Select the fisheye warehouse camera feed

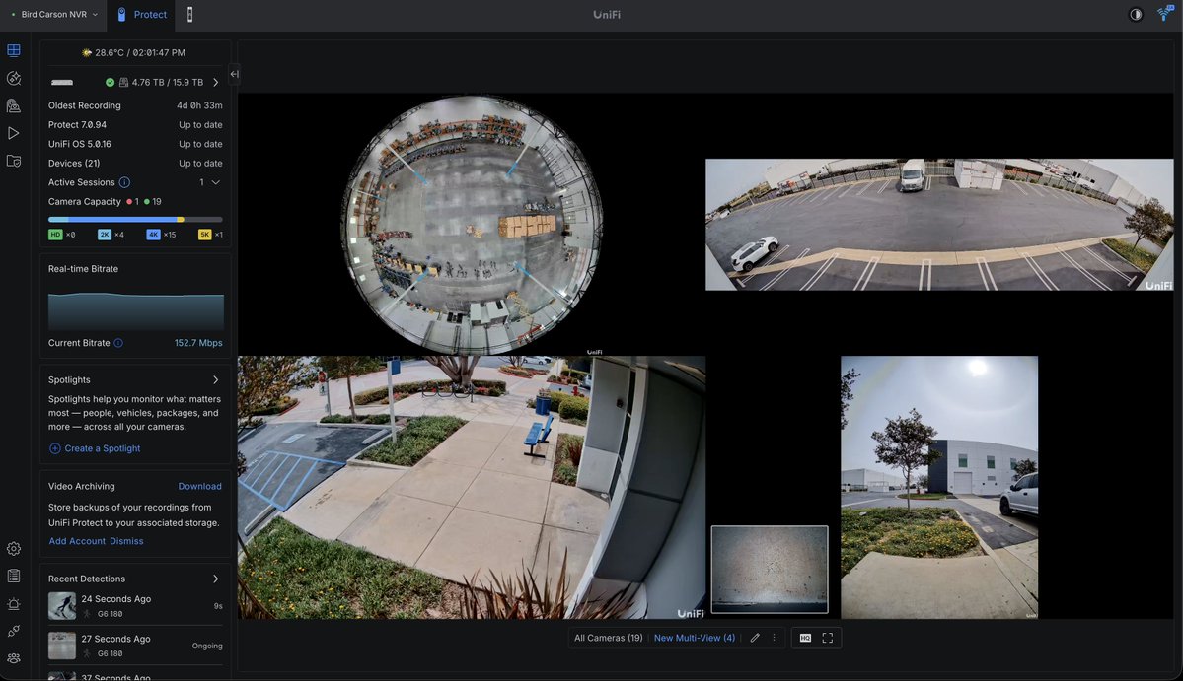click(x=473, y=224)
